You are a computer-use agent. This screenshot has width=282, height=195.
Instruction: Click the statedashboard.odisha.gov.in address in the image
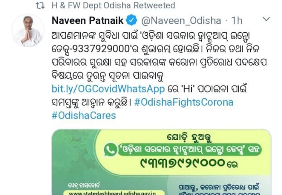click(112, 193)
